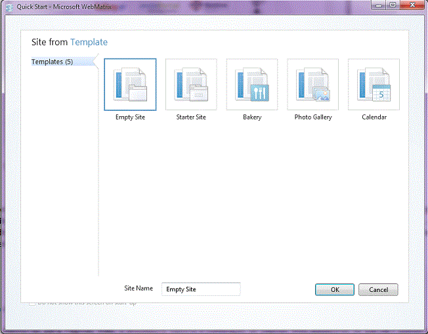
Task: Click the 'Photo Gallery' label text
Action: pos(313,117)
